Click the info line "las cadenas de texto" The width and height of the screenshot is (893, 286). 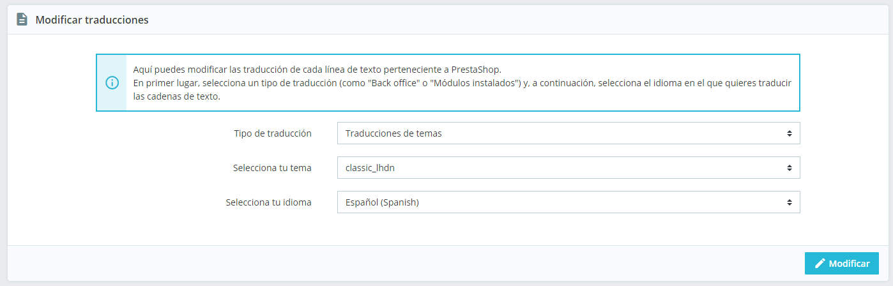click(x=177, y=97)
